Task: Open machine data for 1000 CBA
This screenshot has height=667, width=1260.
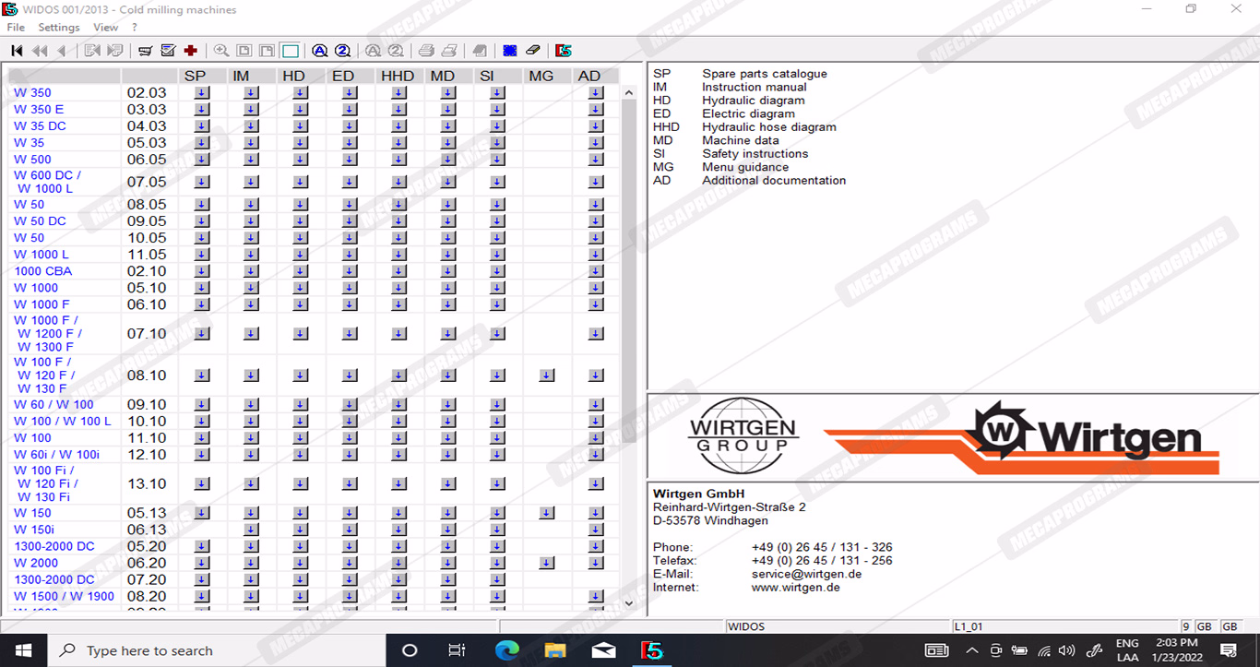Action: 448,271
